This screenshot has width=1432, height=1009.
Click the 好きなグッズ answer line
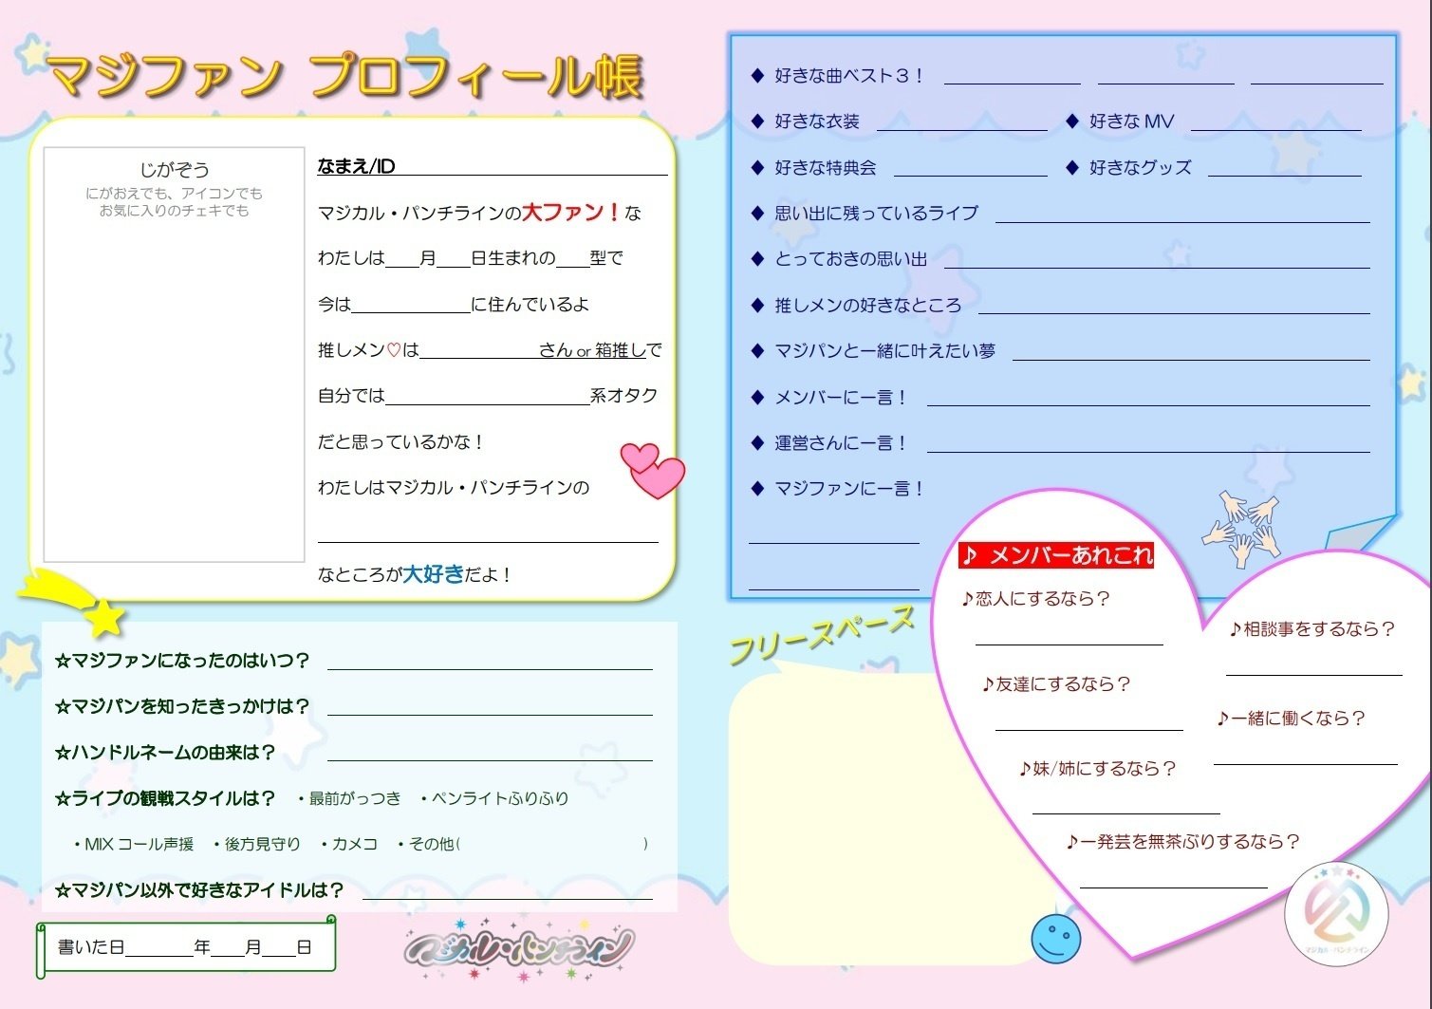coord(1285,168)
